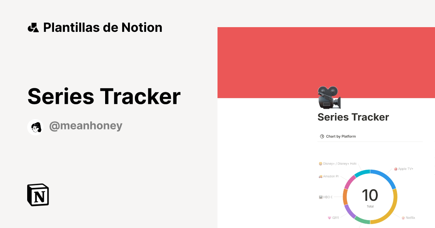Image resolution: width=435 pixels, height=228 pixels.
Task: Click the Plantillas de Notion puzzle logo icon
Action: (33, 27)
